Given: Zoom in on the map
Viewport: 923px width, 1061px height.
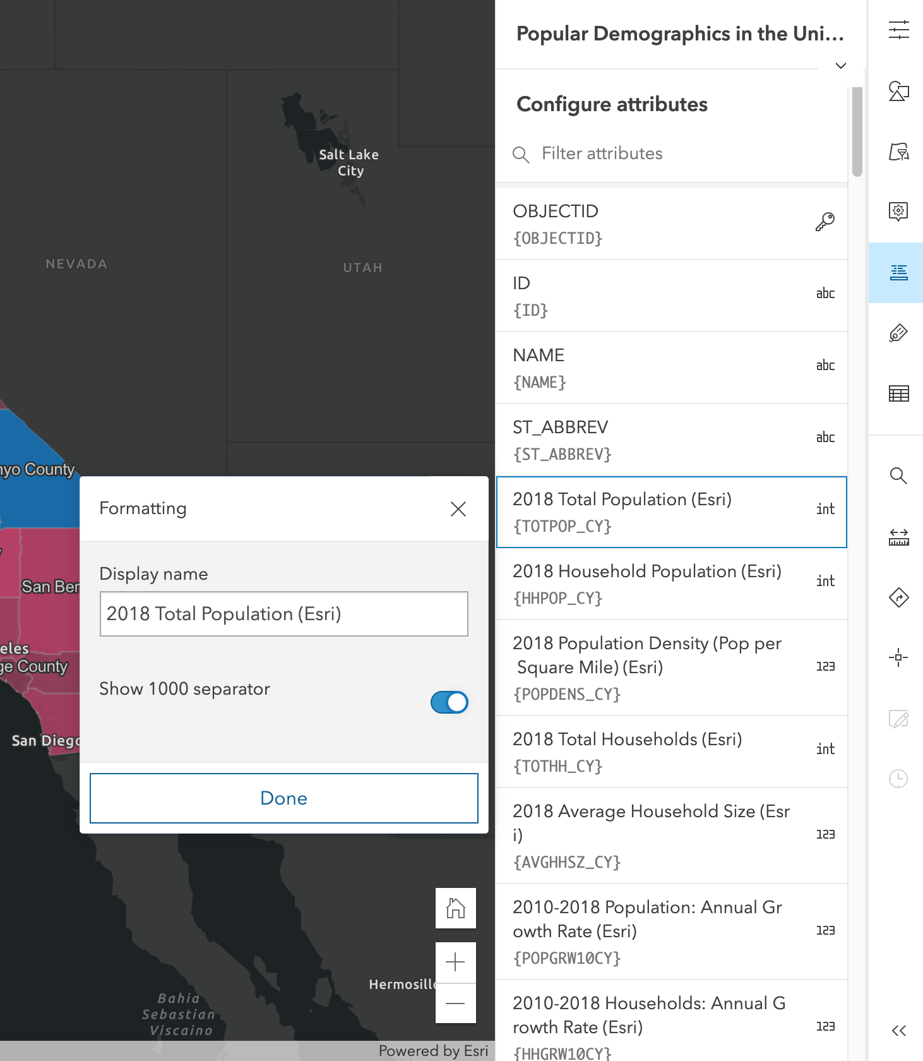Looking at the screenshot, I should tap(455, 962).
